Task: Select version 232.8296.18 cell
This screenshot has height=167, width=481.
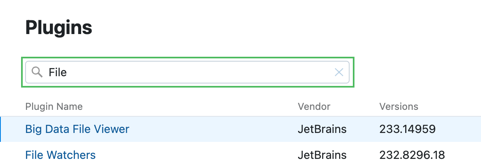Action: (412, 155)
